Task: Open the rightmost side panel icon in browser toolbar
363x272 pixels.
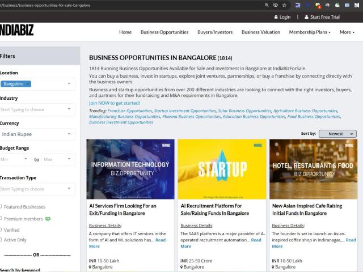Action: (x=357, y=5)
